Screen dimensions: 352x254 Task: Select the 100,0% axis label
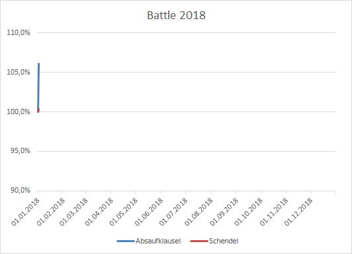point(19,111)
